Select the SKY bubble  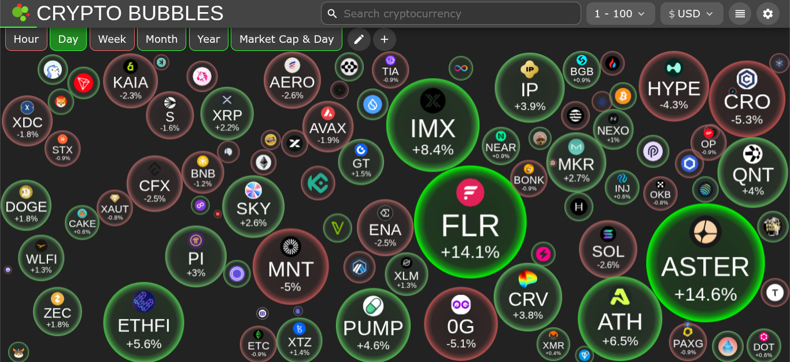click(x=253, y=206)
